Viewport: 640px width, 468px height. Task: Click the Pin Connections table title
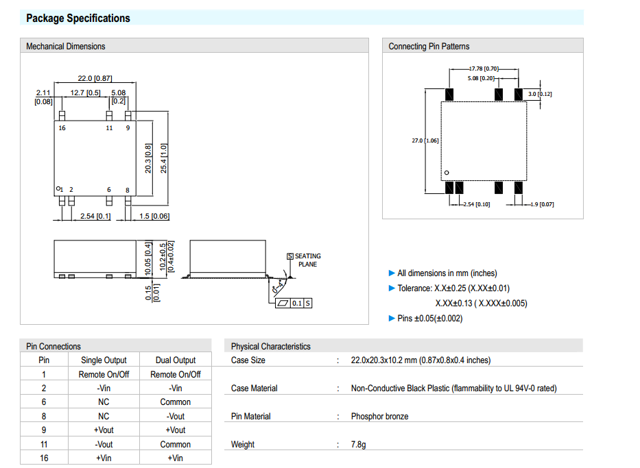click(x=54, y=347)
